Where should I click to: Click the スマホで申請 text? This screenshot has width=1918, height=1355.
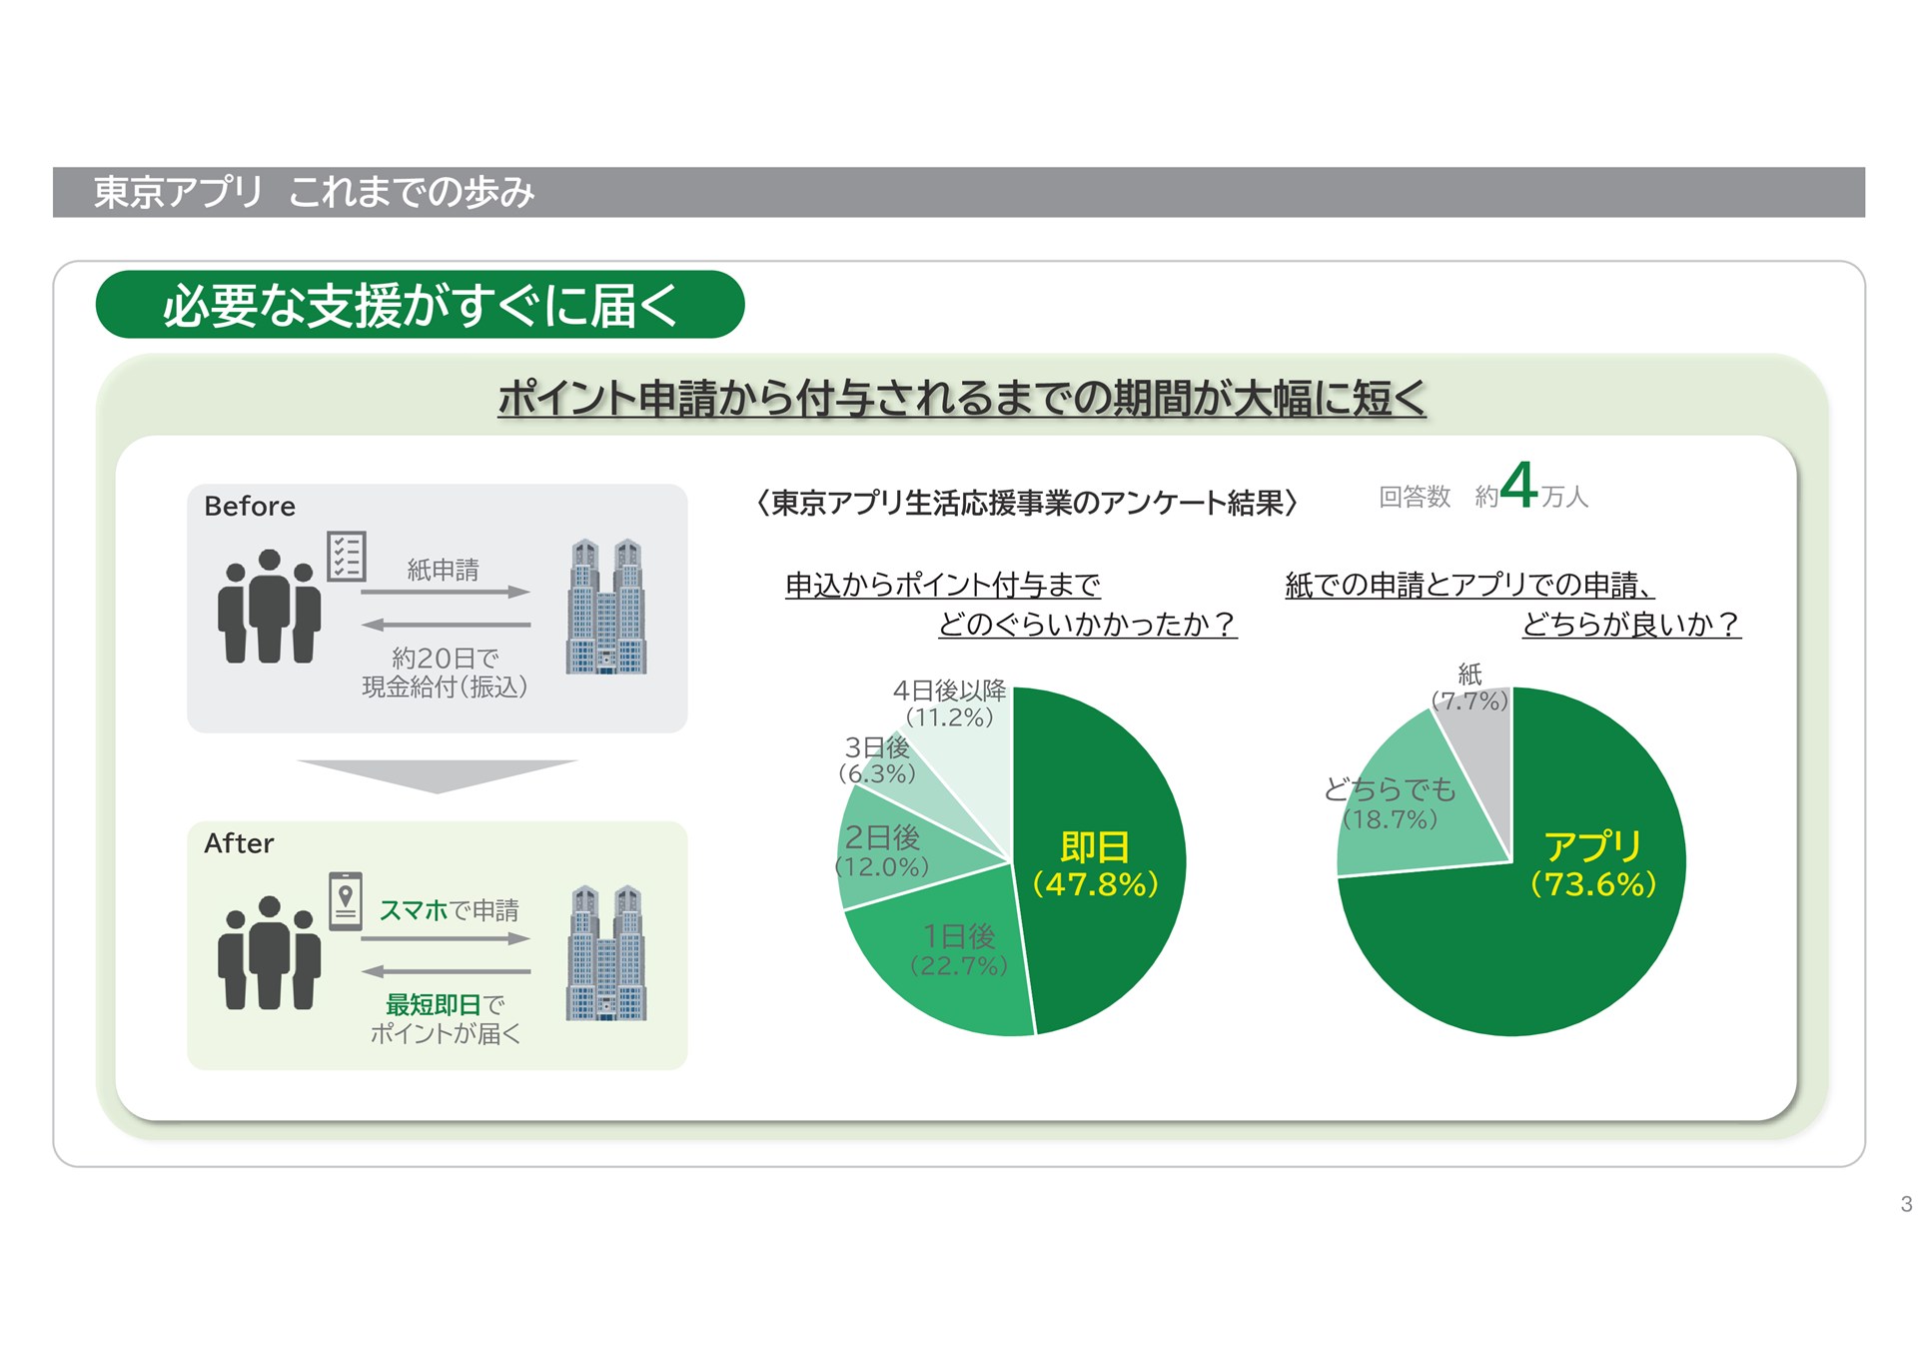449,910
